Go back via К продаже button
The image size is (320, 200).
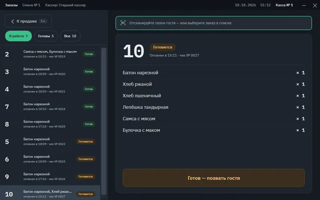tap(28, 21)
